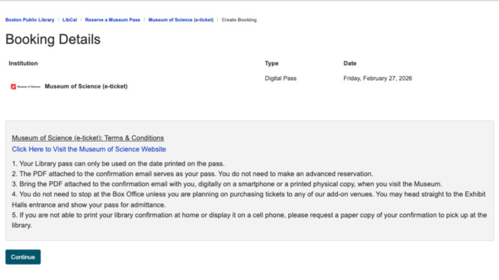Viewport: 499px width, 280px height.
Task: Click the Type column header
Action: click(271, 64)
